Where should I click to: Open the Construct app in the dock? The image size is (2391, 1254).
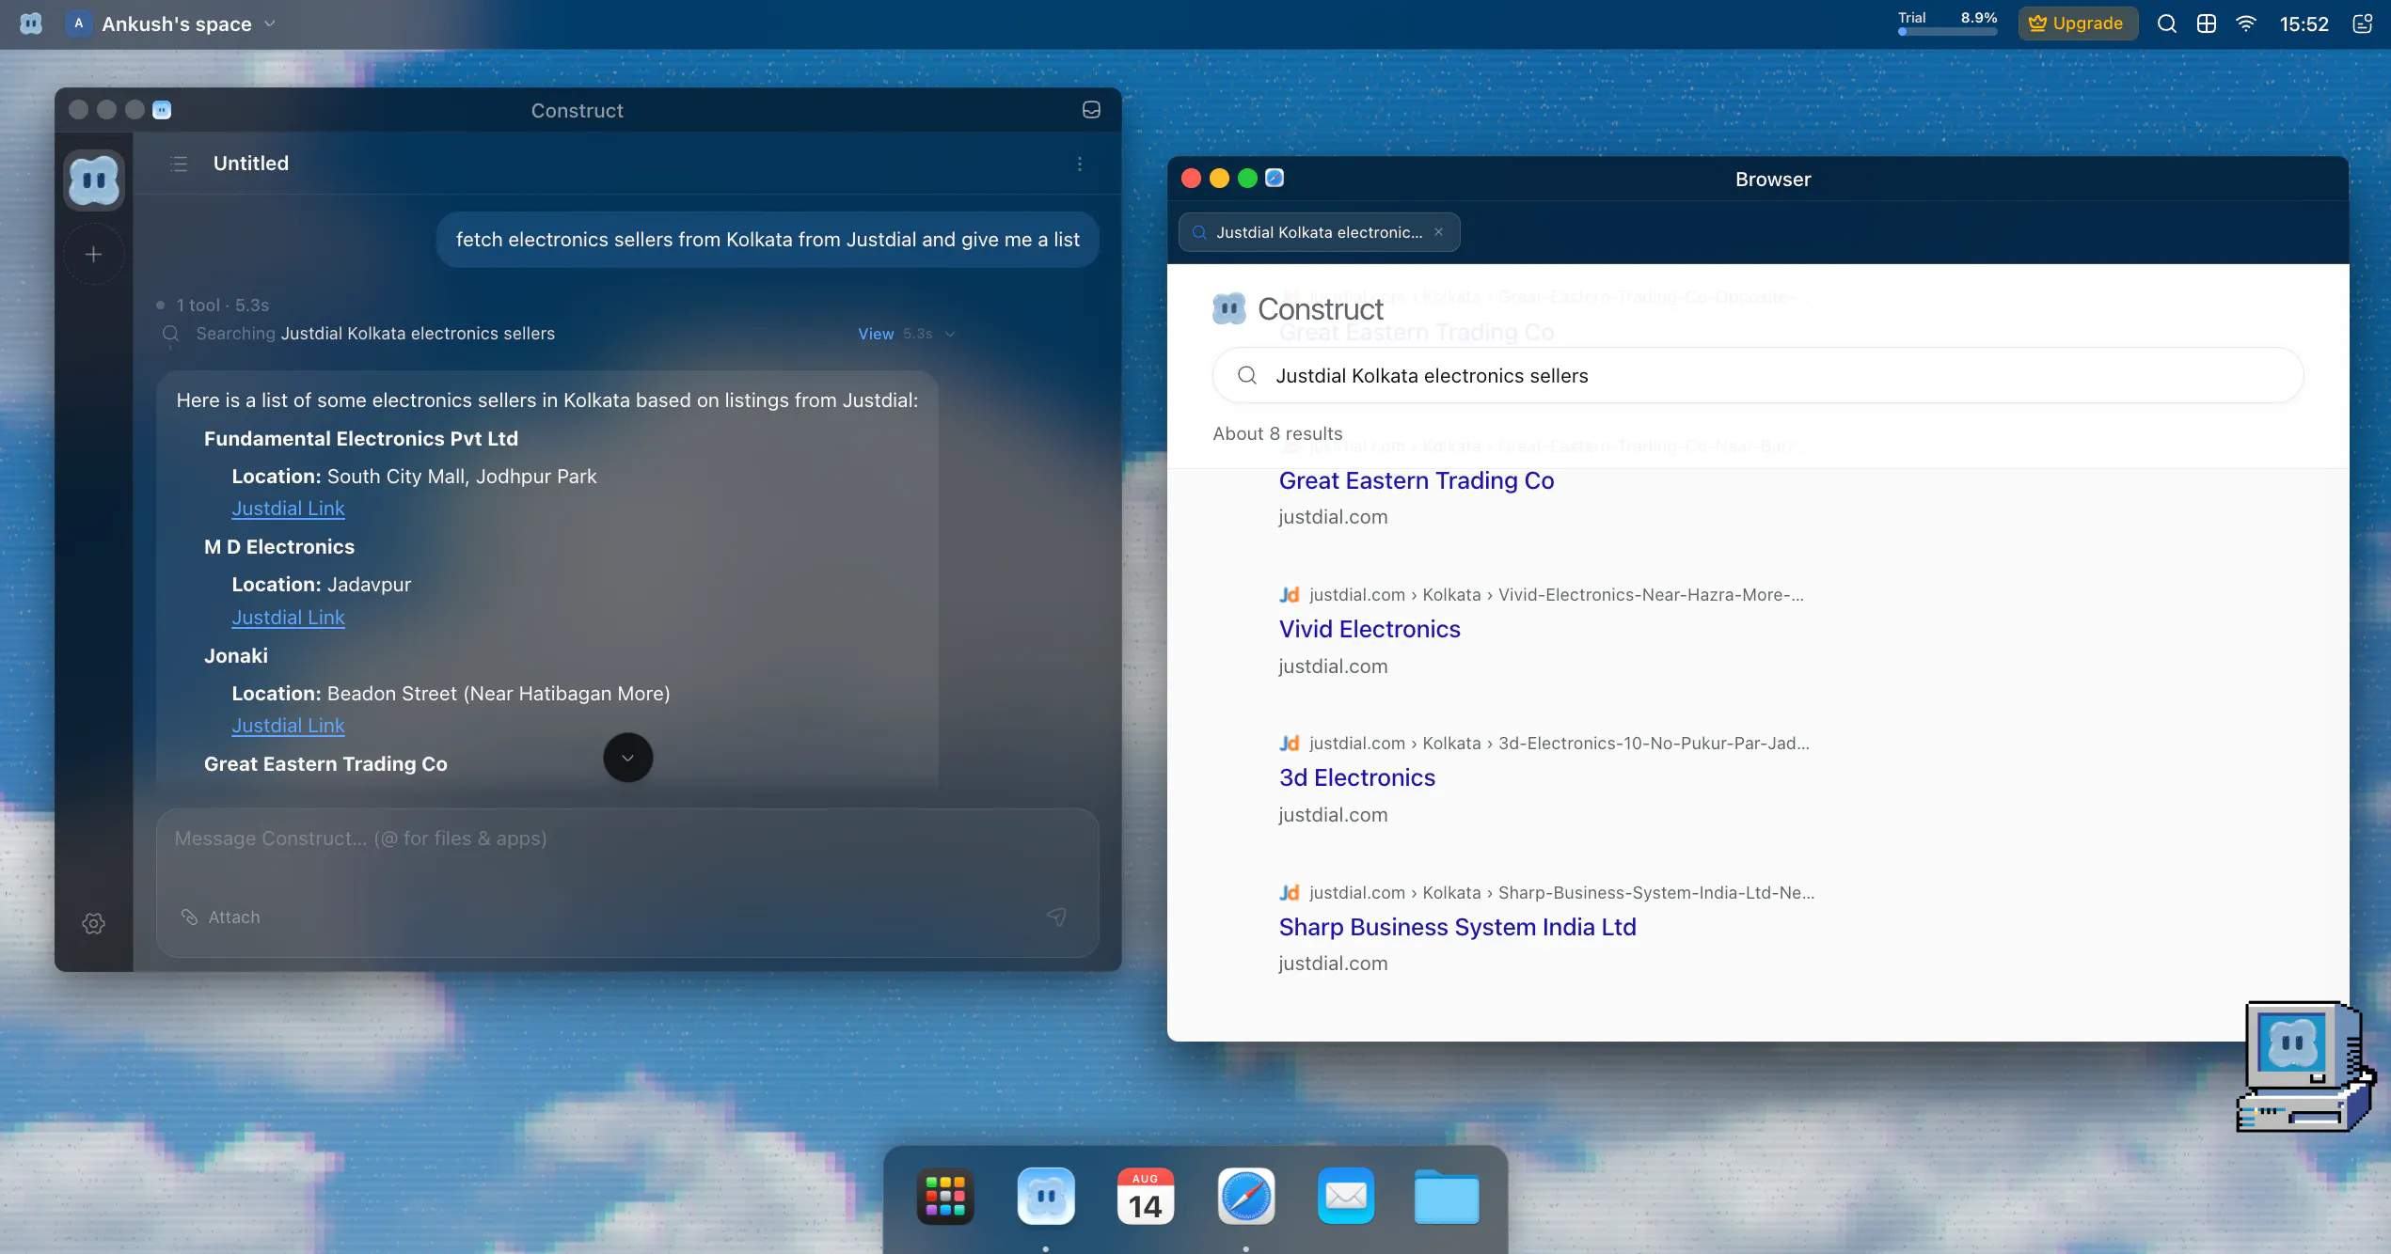[x=1046, y=1196]
